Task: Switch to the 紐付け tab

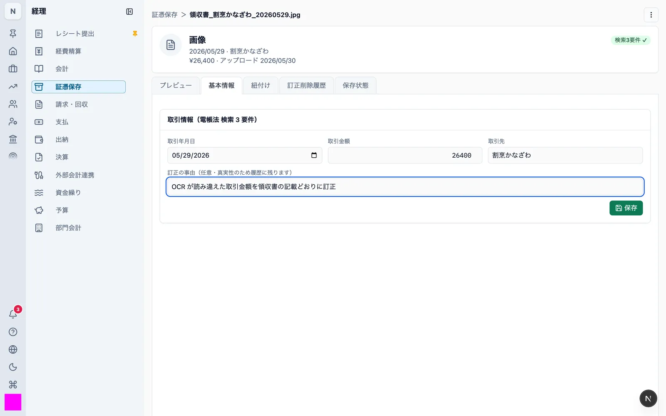Action: pyautogui.click(x=261, y=86)
